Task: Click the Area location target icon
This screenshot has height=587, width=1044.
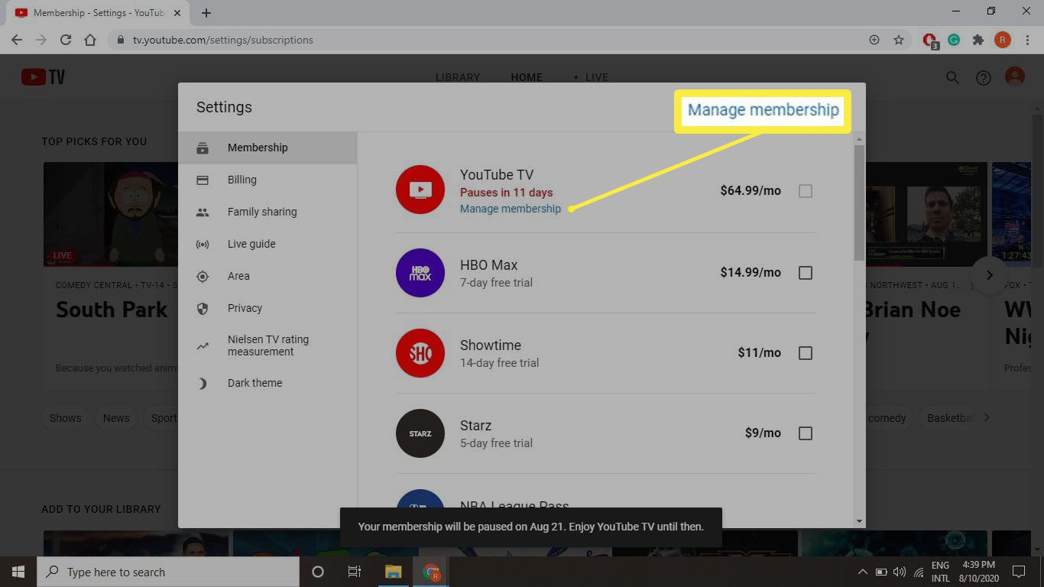Action: tap(203, 277)
